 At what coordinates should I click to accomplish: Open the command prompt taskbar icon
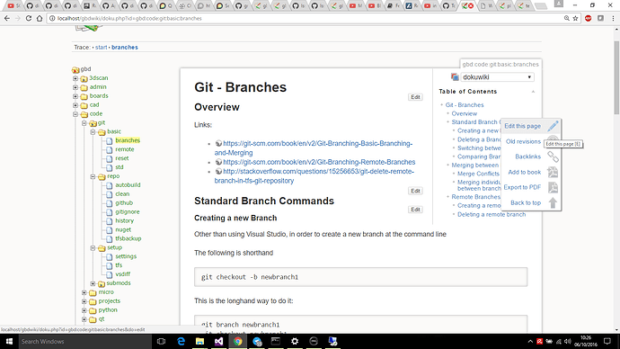tap(276, 341)
